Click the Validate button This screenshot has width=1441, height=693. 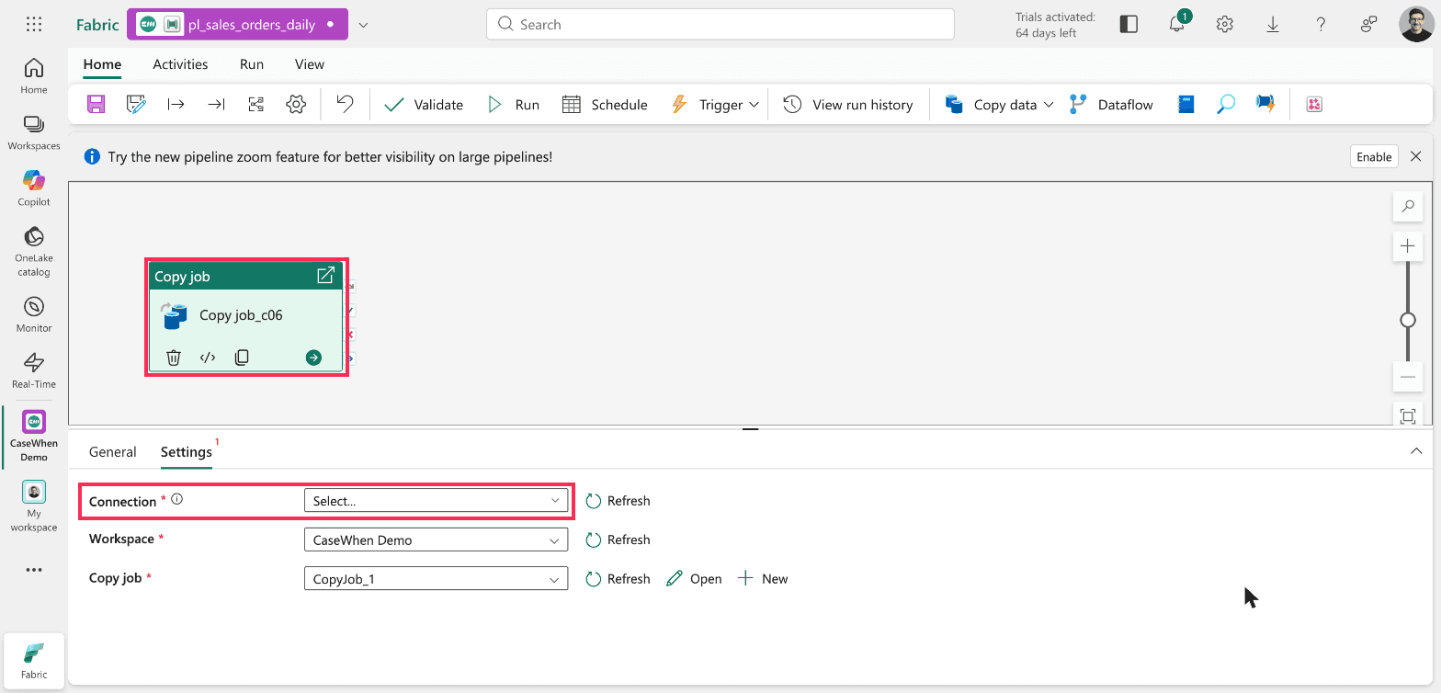(x=424, y=105)
